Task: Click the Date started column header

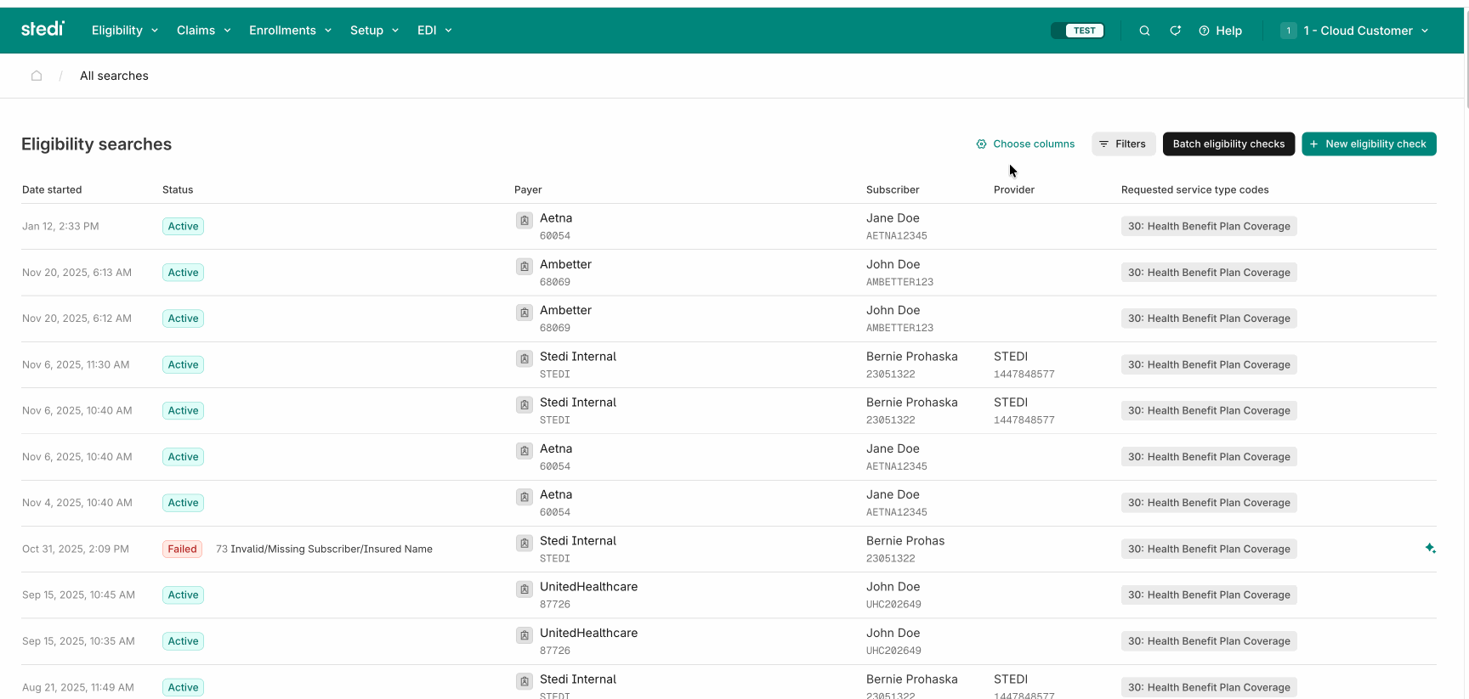Action: pos(52,190)
